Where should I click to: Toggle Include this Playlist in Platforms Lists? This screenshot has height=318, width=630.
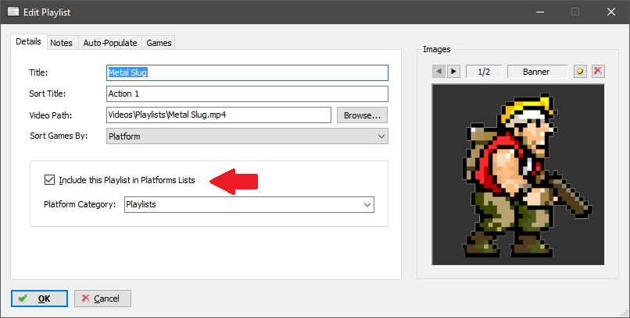[49, 180]
